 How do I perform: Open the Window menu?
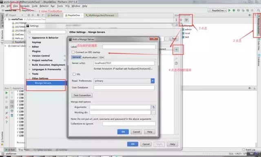(76, 6)
